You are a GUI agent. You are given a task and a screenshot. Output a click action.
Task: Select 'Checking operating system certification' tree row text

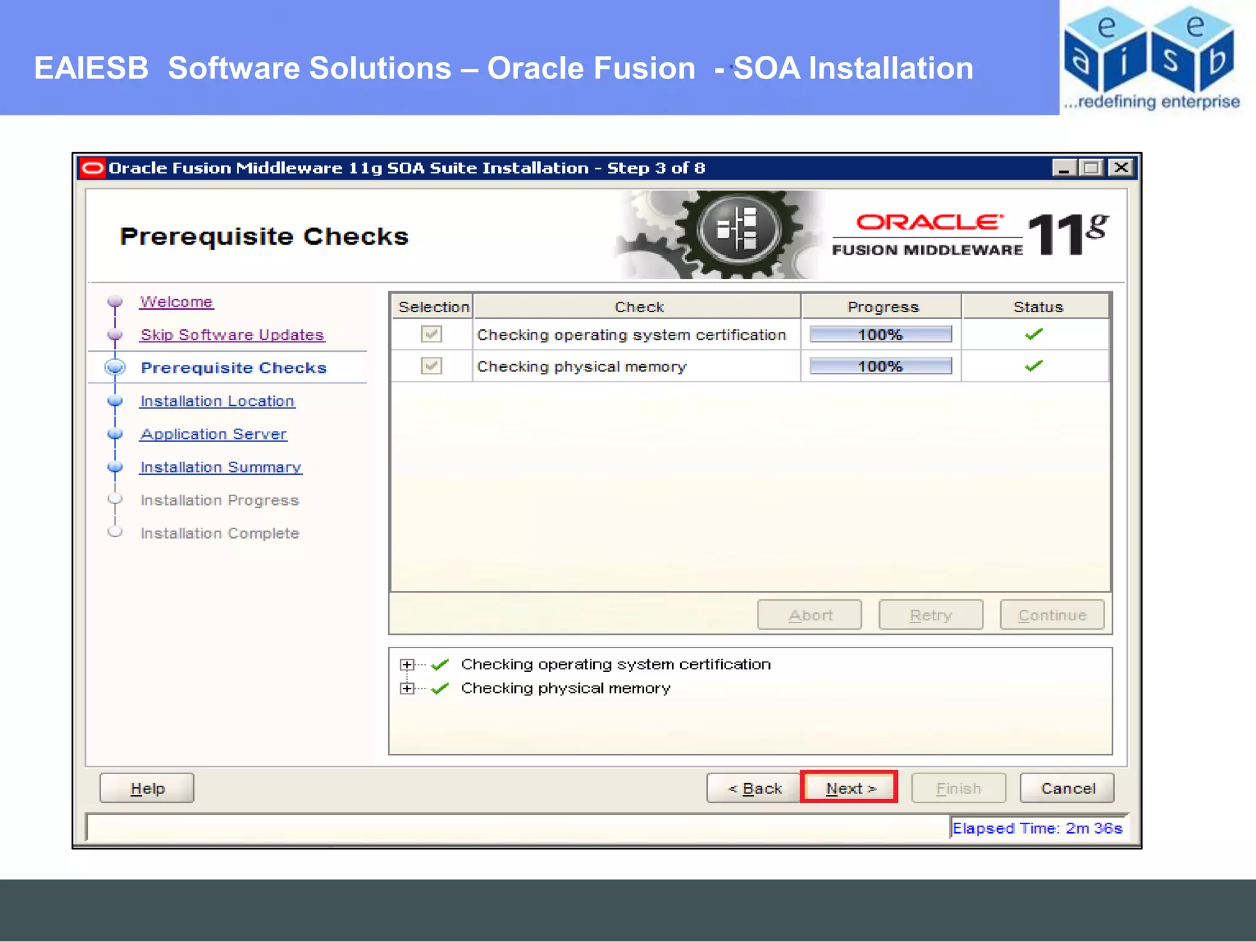point(616,665)
